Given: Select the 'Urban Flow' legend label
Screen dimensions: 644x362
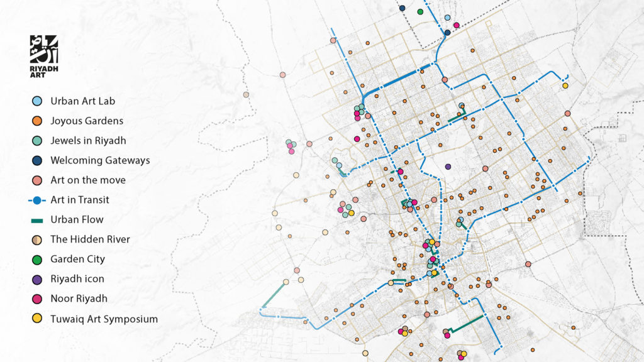Looking at the screenshot, I should point(77,219).
